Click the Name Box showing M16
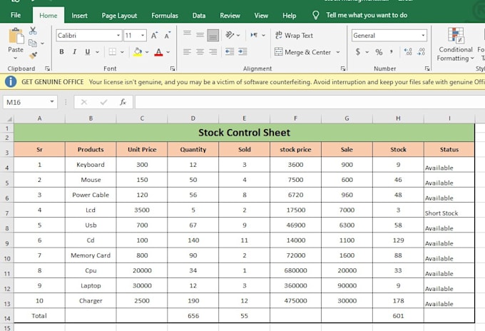Image resolution: width=485 pixels, height=331 pixels. click(30, 102)
